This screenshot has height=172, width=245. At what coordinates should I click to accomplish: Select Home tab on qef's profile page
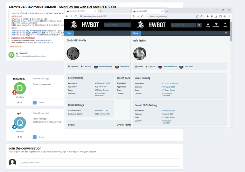pyautogui.click(x=136, y=33)
